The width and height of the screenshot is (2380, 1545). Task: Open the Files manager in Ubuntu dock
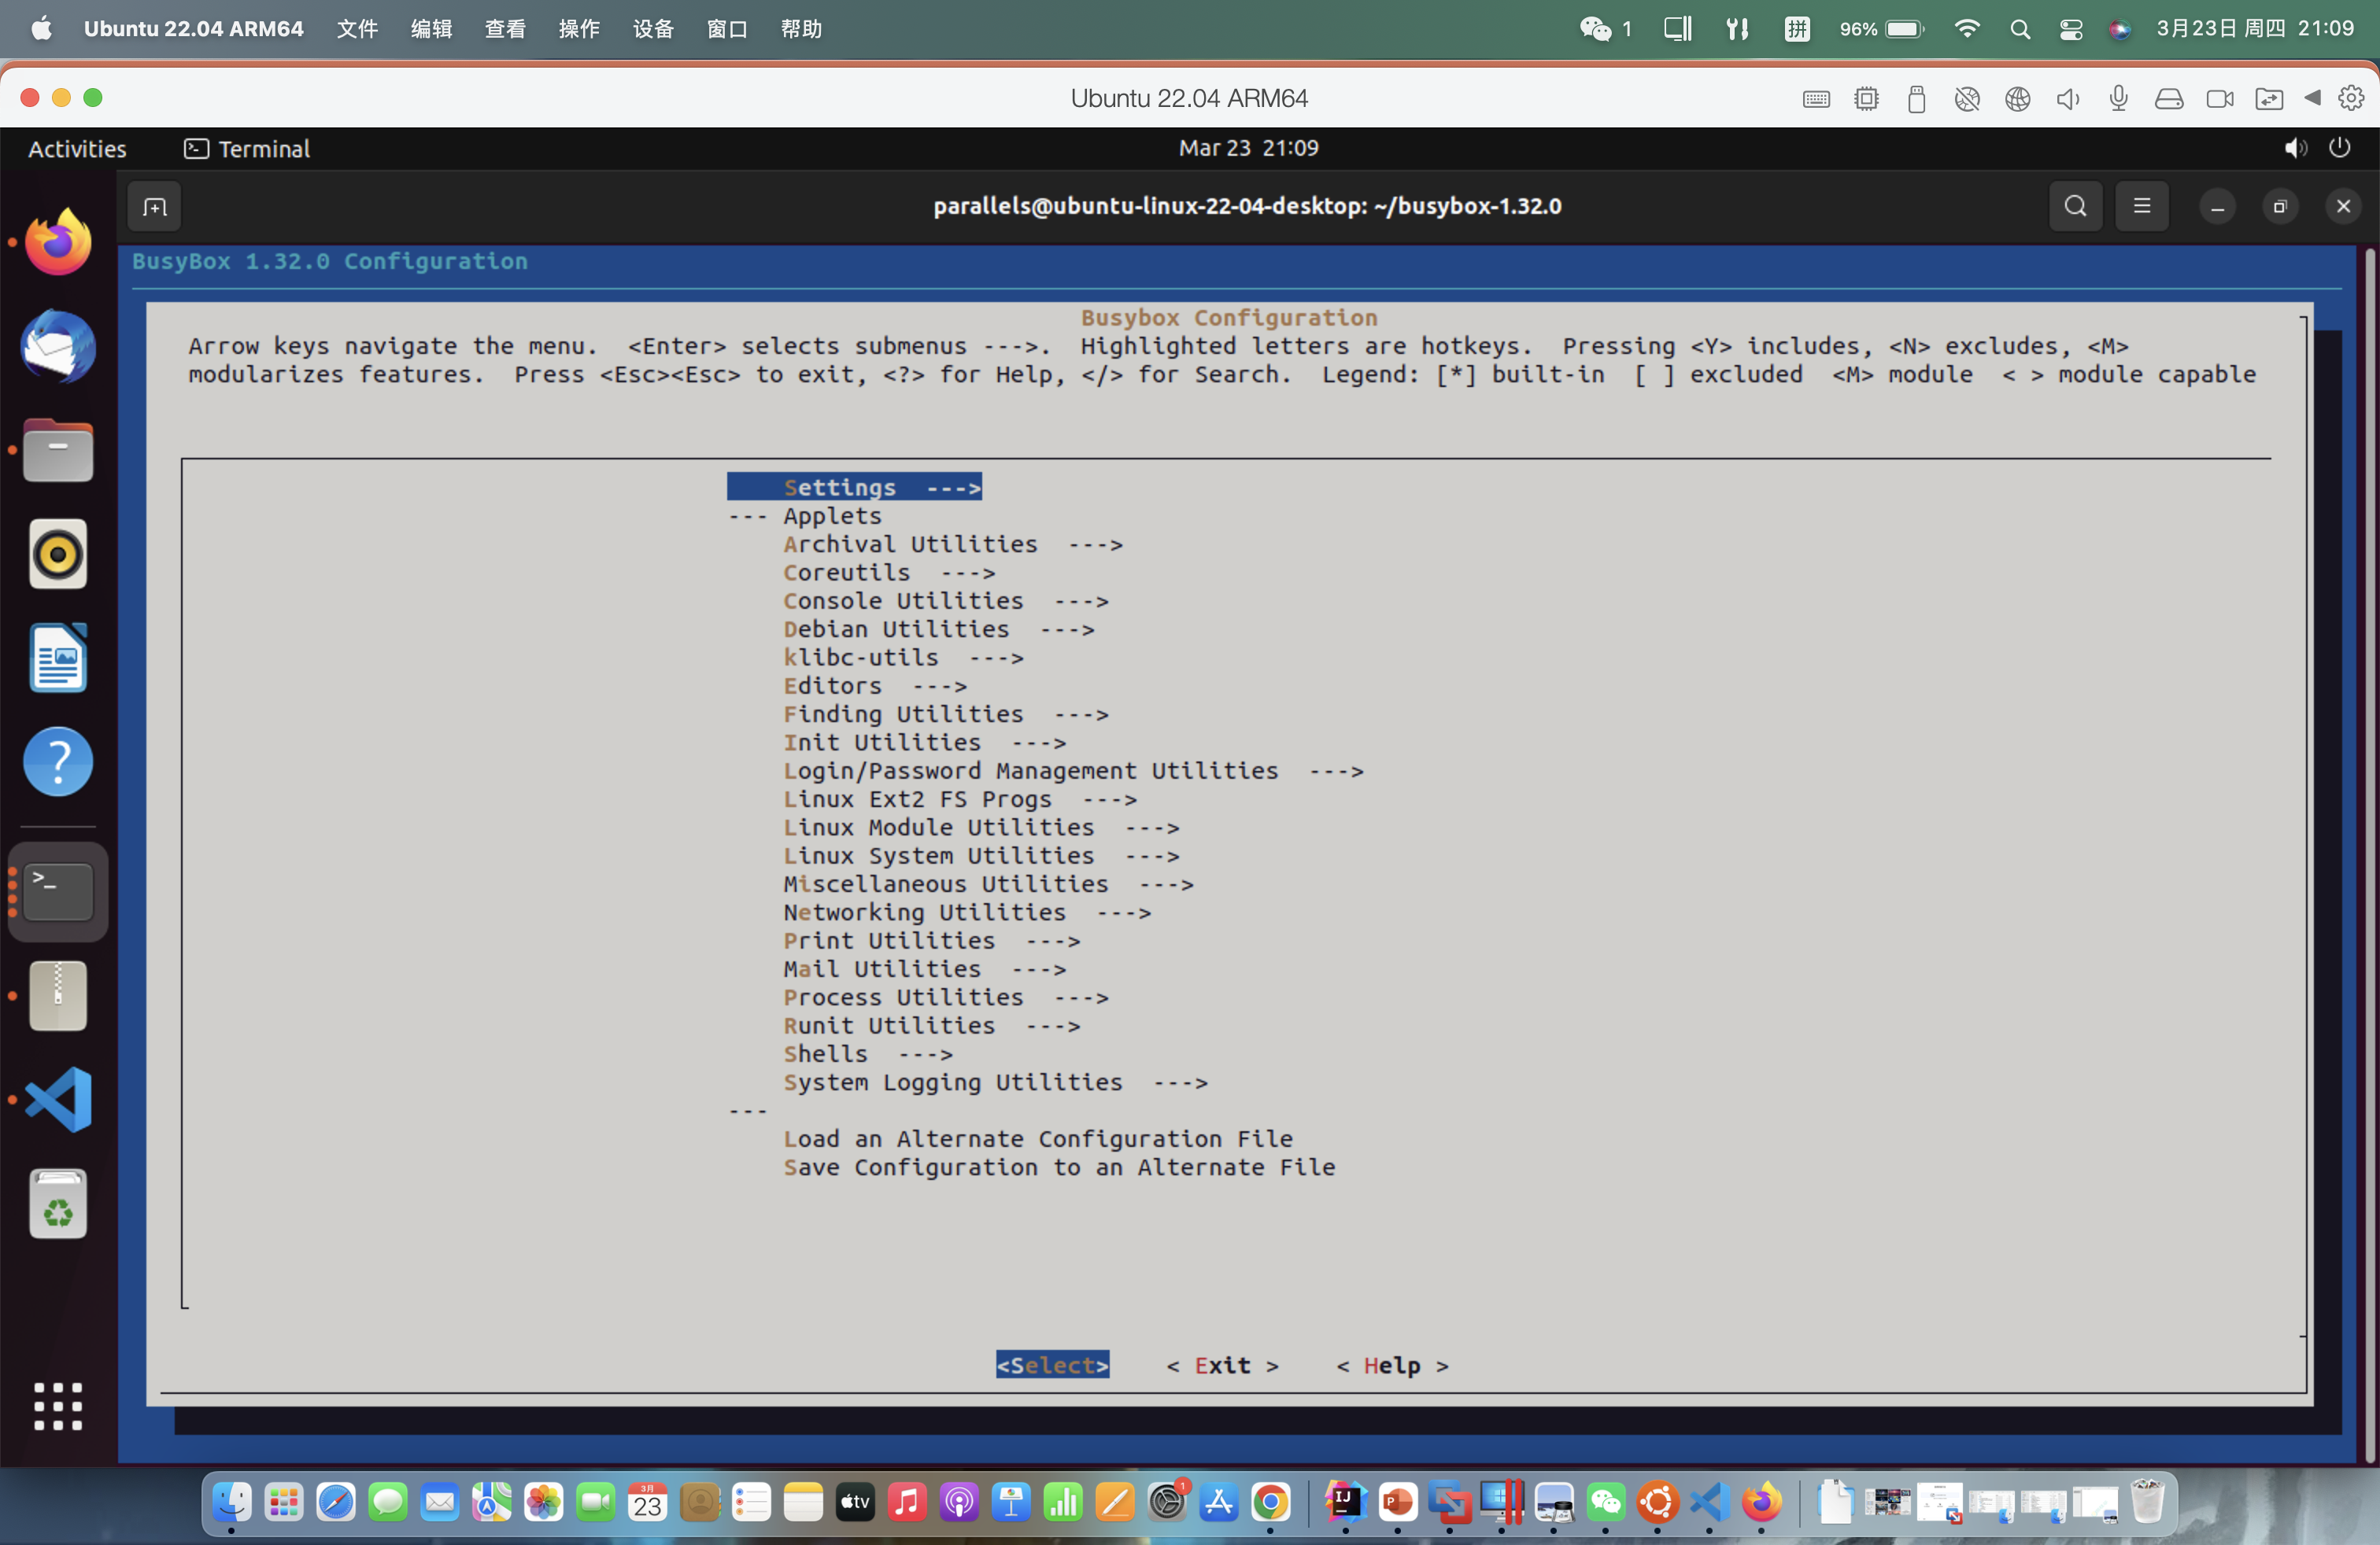tap(58, 450)
